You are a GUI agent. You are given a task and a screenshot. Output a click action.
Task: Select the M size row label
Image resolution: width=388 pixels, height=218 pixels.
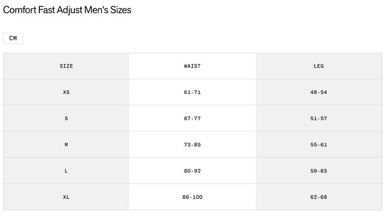point(66,145)
